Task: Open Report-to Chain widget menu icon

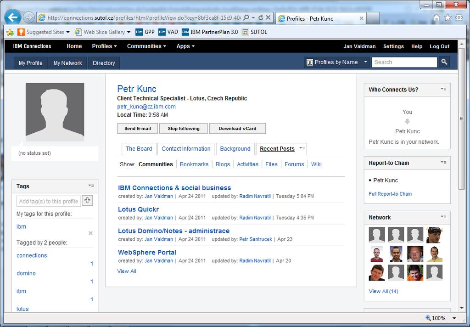Action: [x=443, y=162]
